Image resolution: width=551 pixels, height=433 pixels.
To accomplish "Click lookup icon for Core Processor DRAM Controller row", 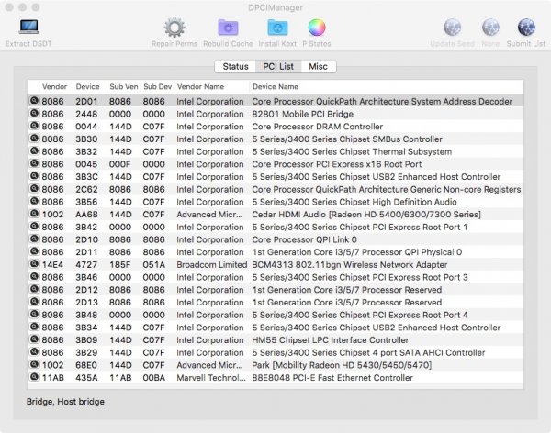I will 34,126.
